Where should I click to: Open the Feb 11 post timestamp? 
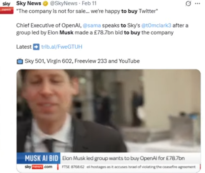(x=89, y=3)
